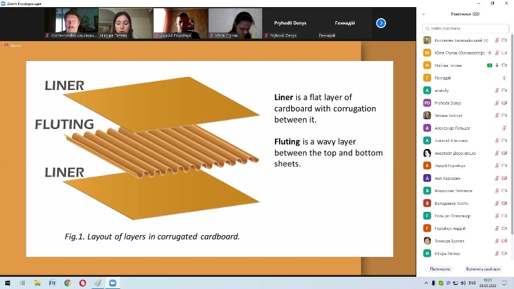Click the muted mic icon for Костянтин Васильківський
The height and width of the screenshot is (289, 514).
[497, 40]
